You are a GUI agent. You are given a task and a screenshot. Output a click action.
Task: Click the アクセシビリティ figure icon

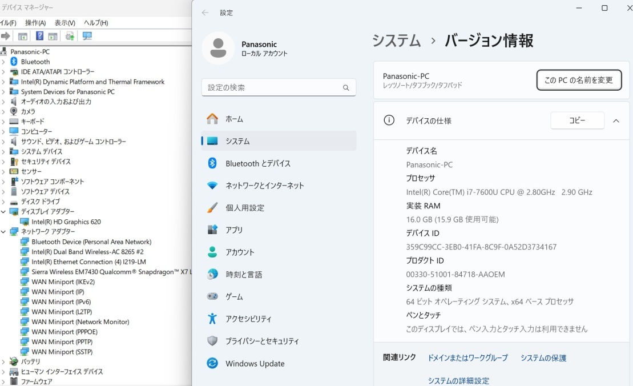[x=212, y=319]
